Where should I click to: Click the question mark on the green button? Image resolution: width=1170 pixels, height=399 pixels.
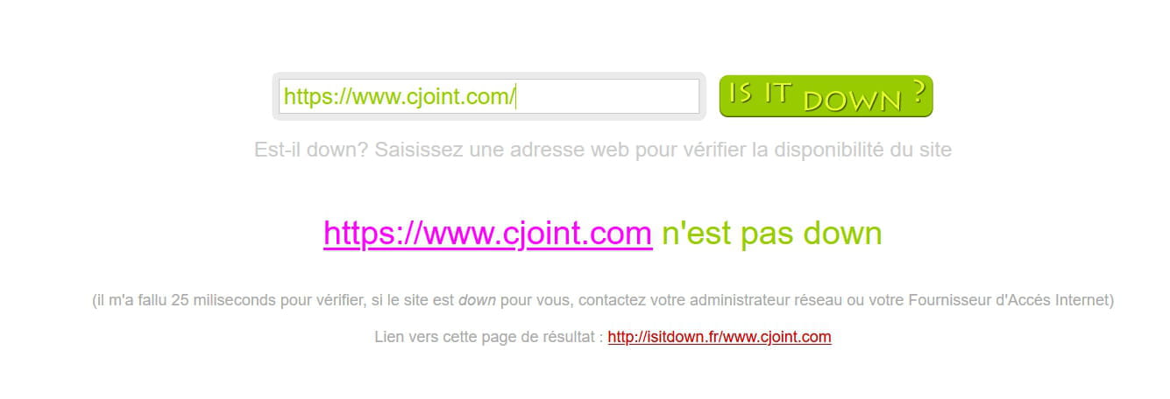918,92
